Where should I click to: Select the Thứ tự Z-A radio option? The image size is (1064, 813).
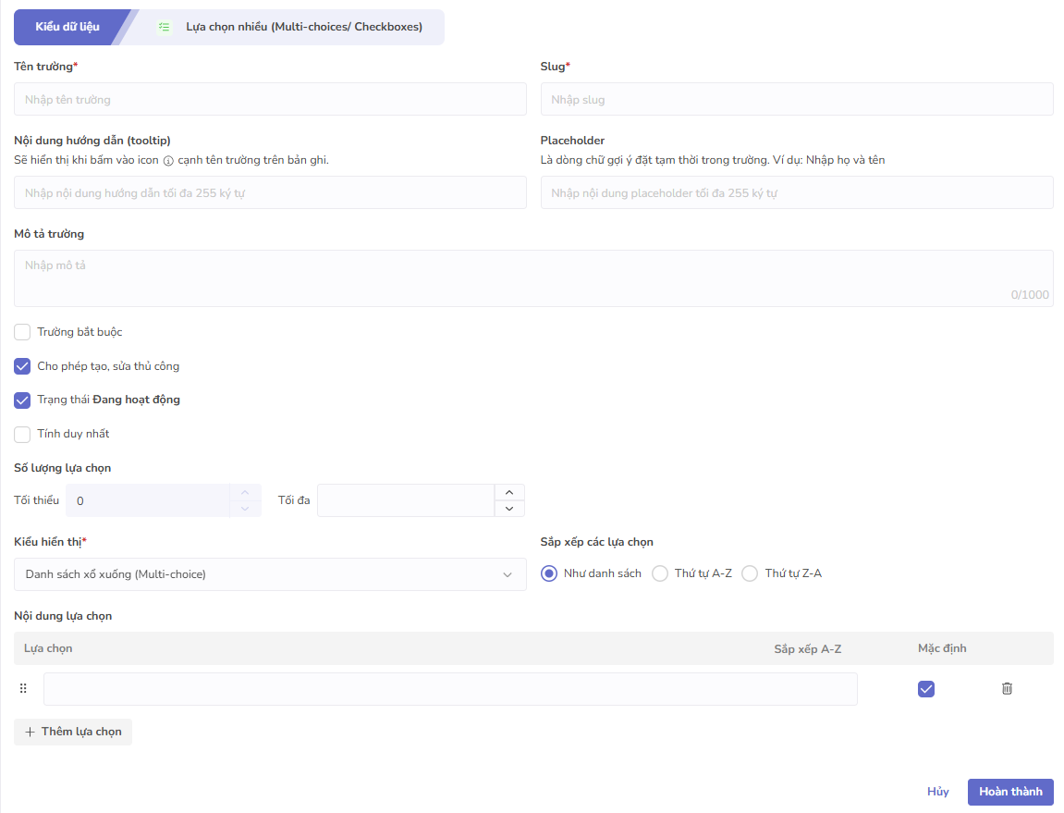(750, 573)
